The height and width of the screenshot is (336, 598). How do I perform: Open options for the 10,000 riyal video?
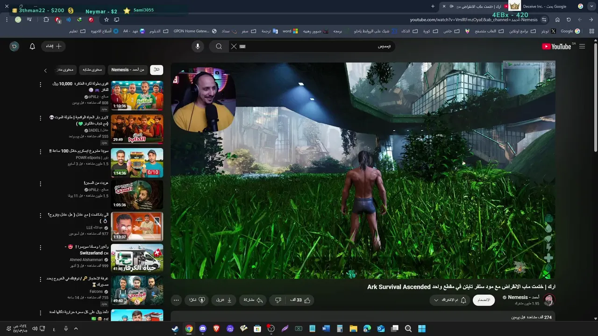coord(40,84)
